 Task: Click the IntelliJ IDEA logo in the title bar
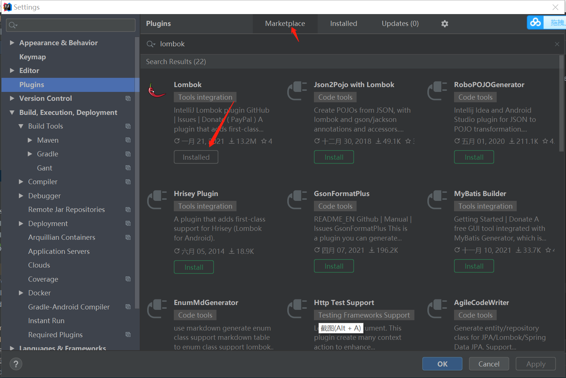click(7, 7)
